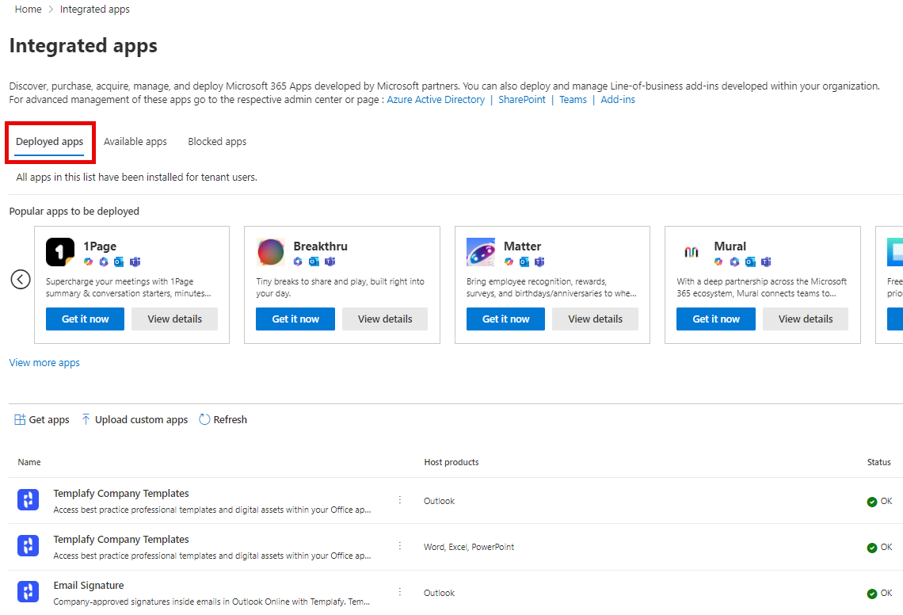Click the 'Popular apps to be deployed' heading
903x615 pixels.
pyautogui.click(x=74, y=212)
